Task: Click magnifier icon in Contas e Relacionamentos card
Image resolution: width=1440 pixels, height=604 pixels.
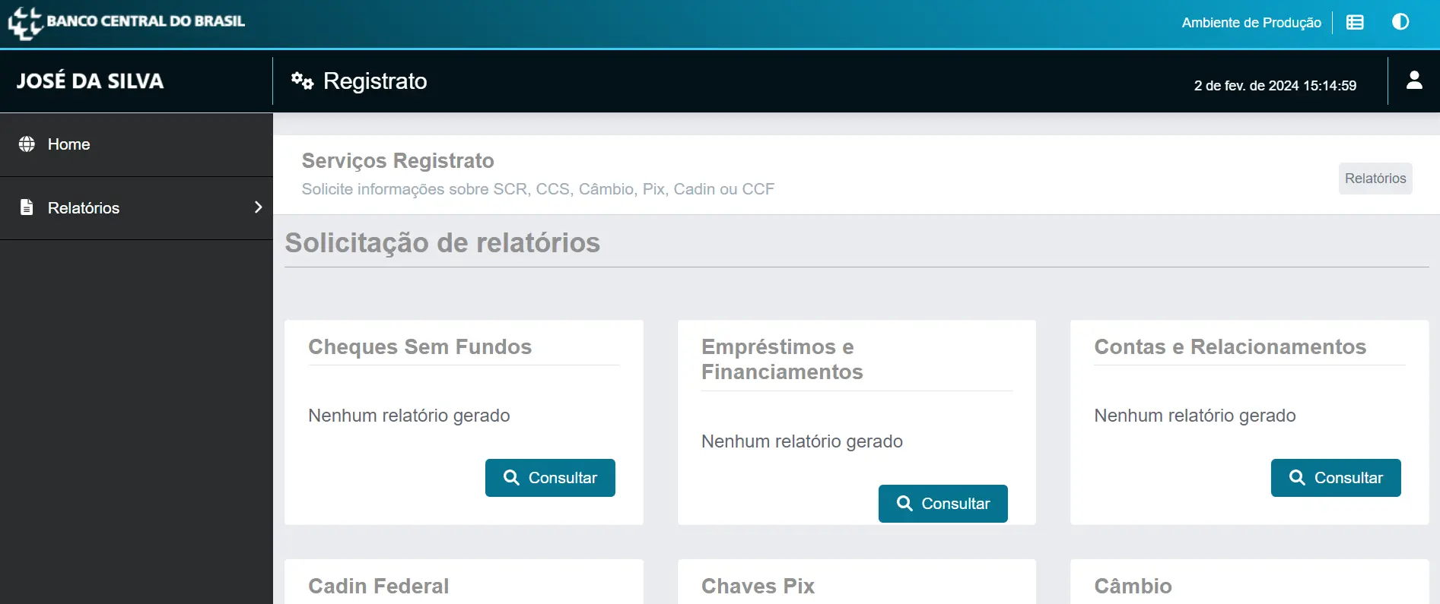Action: coord(1298,478)
